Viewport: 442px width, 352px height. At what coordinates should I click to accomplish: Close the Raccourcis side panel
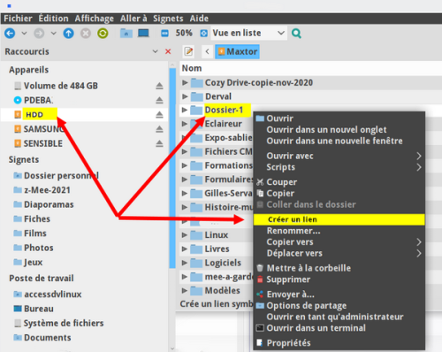(168, 51)
